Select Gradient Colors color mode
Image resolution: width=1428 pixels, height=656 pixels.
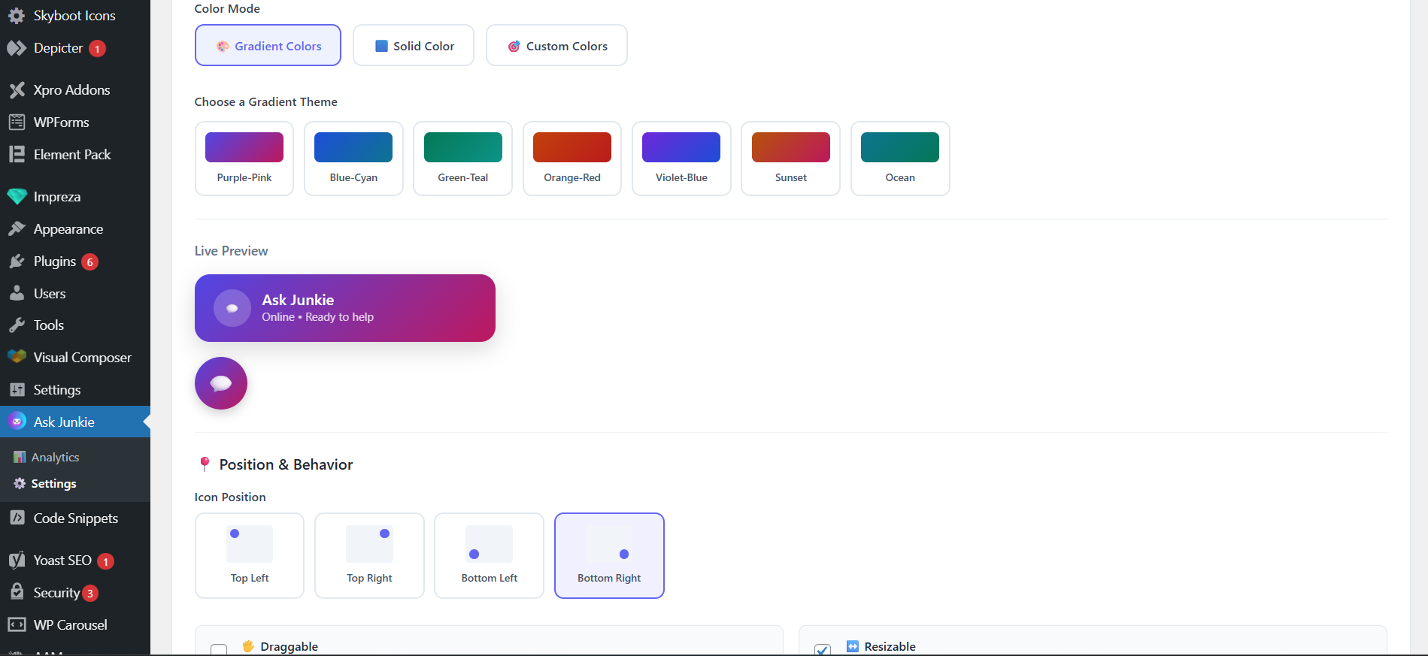pos(268,45)
